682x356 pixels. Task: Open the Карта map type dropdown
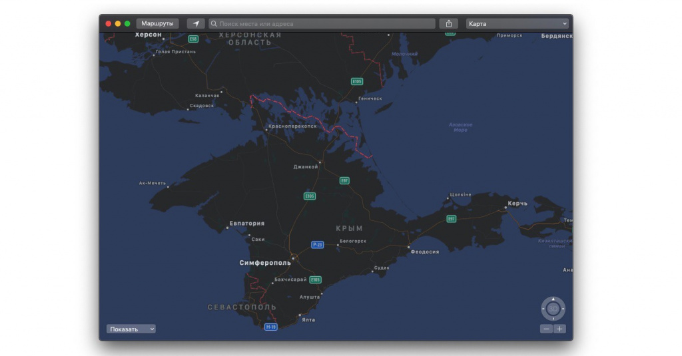[517, 23]
